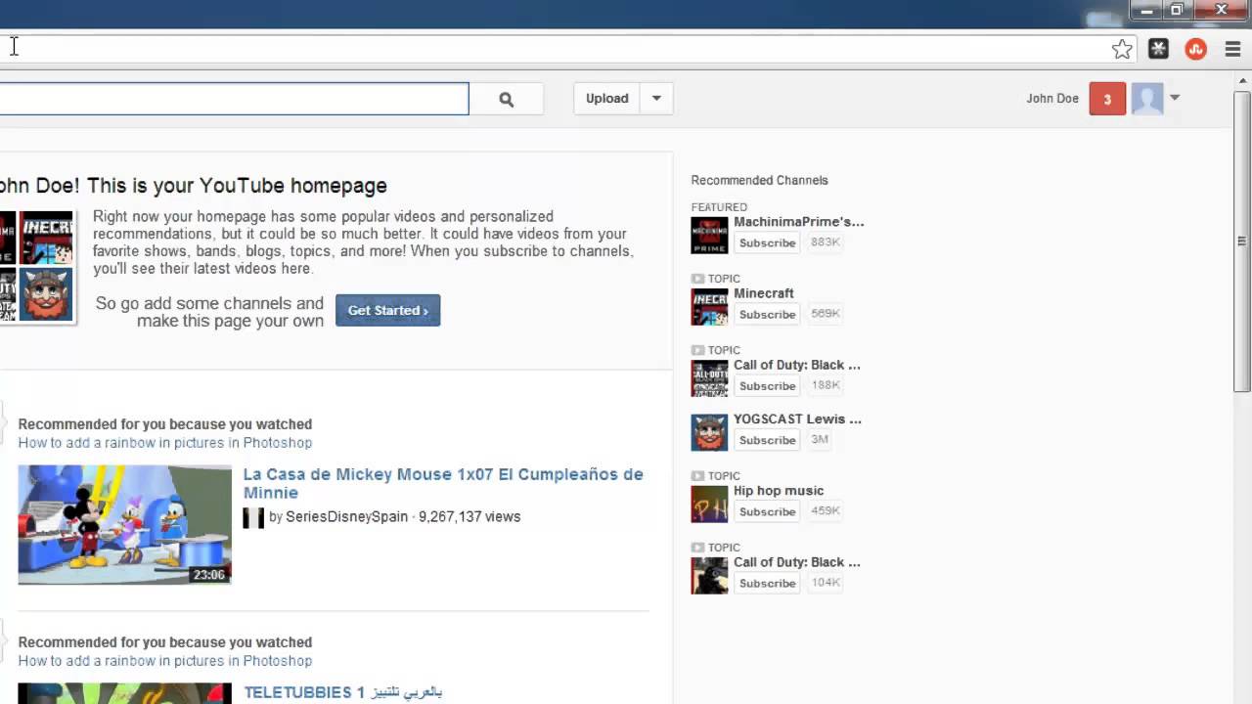Focus the YouTube search input field
The width and height of the screenshot is (1252, 704).
tap(234, 99)
